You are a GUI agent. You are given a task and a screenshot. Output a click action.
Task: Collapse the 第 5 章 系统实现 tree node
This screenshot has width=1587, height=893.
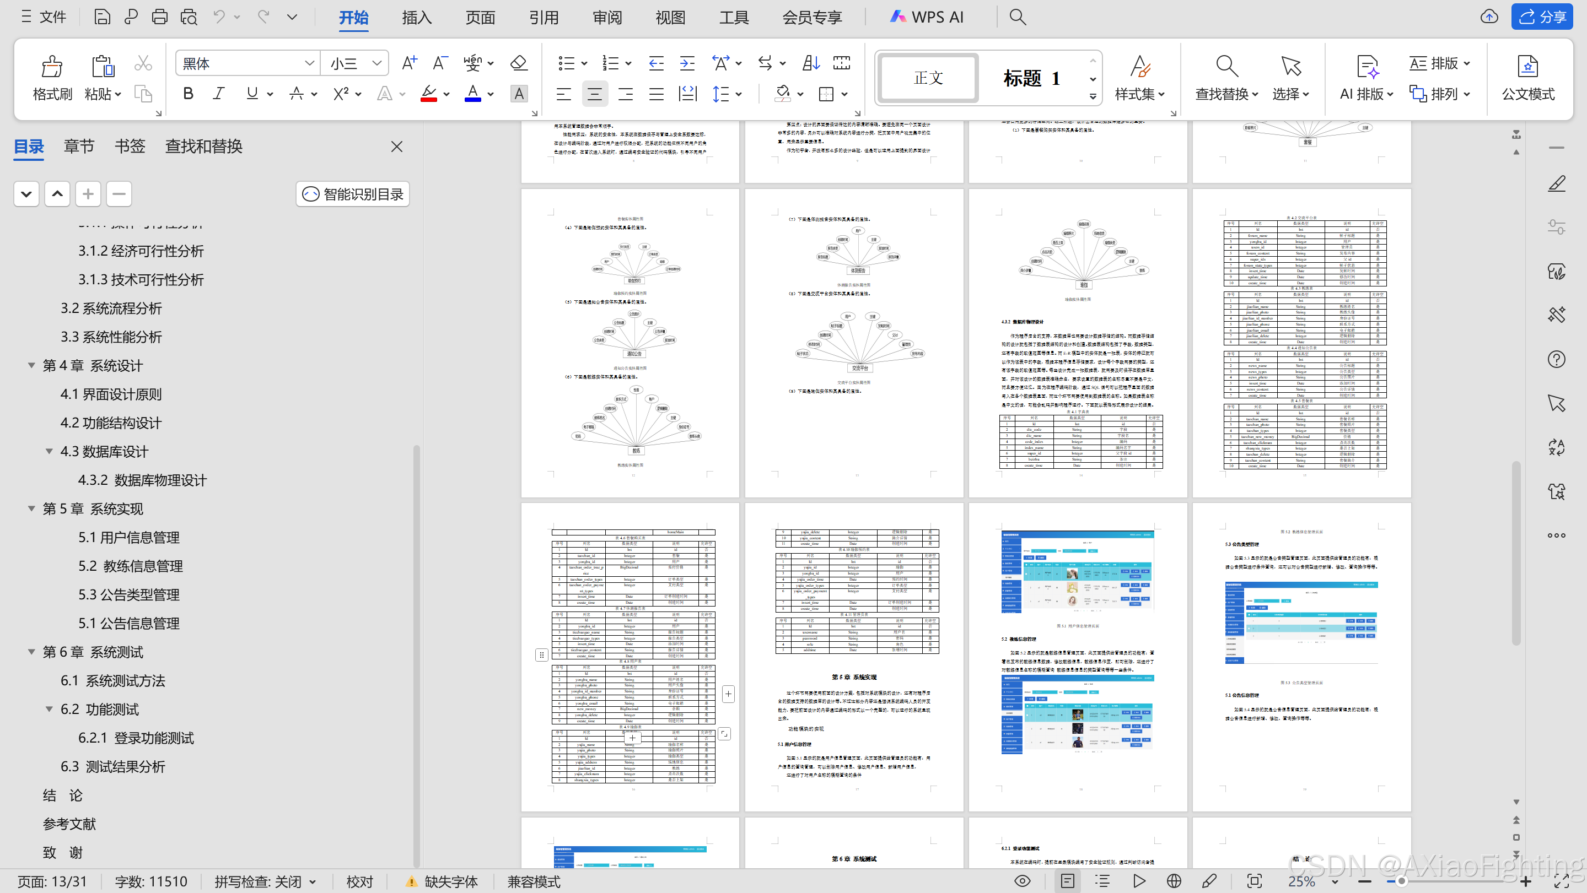31,508
